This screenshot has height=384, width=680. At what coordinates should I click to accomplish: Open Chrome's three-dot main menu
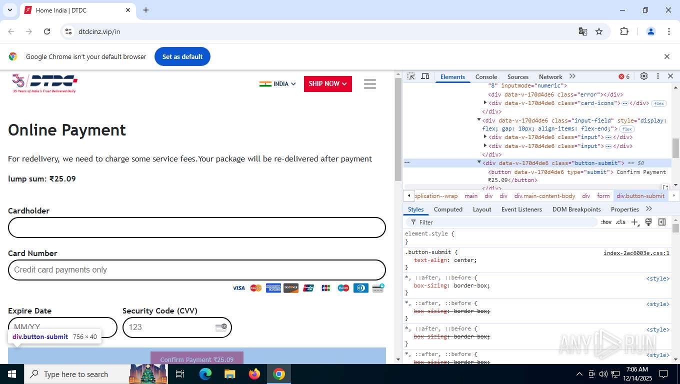tap(669, 31)
